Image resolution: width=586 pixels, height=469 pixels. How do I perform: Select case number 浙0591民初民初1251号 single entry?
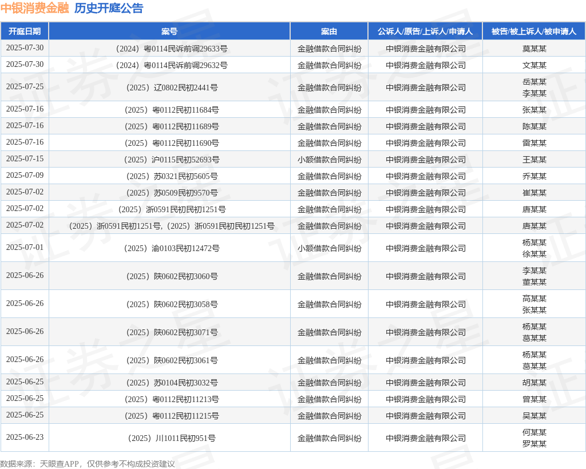[x=172, y=209]
